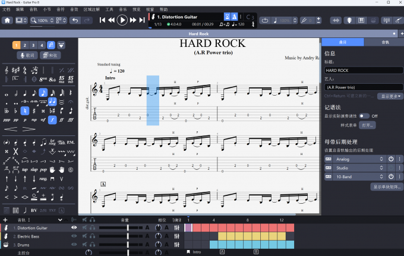This screenshot has width=404, height=256.
Task: Toggle the concert pitch display switch
Action: (x=363, y=116)
